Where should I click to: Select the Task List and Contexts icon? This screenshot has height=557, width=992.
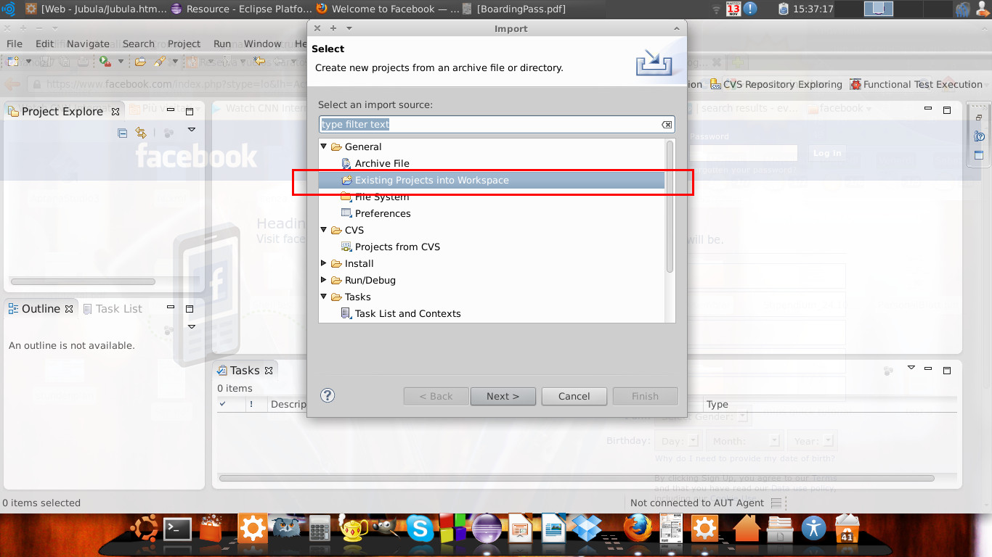[x=346, y=313]
